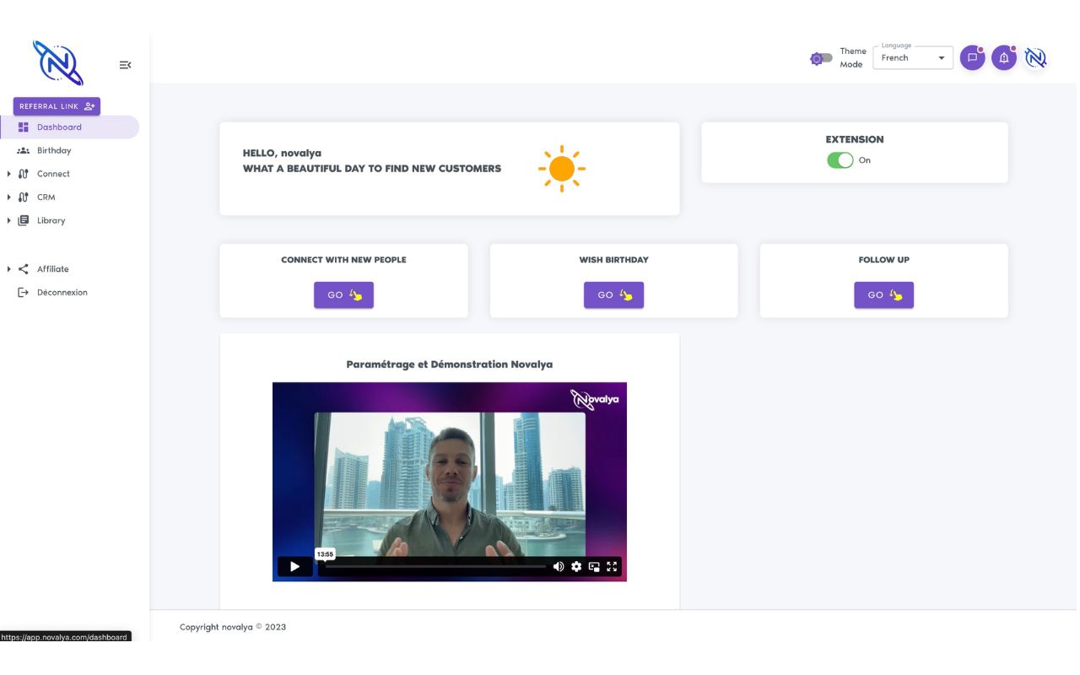This screenshot has height=675, width=1080.
Task: Expand the Connect menu arrow
Action: tap(9, 174)
